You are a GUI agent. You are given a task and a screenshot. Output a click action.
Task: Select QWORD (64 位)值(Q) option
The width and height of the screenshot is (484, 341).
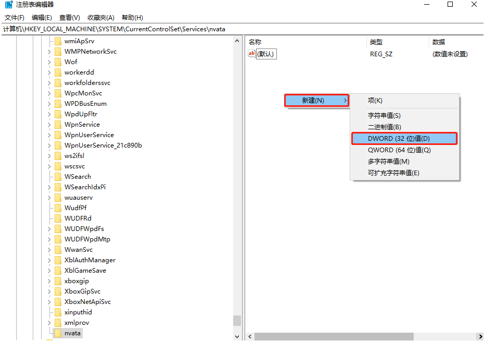coord(399,150)
